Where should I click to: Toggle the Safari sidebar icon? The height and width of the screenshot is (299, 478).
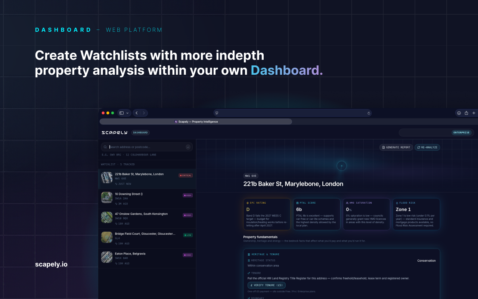point(122,113)
